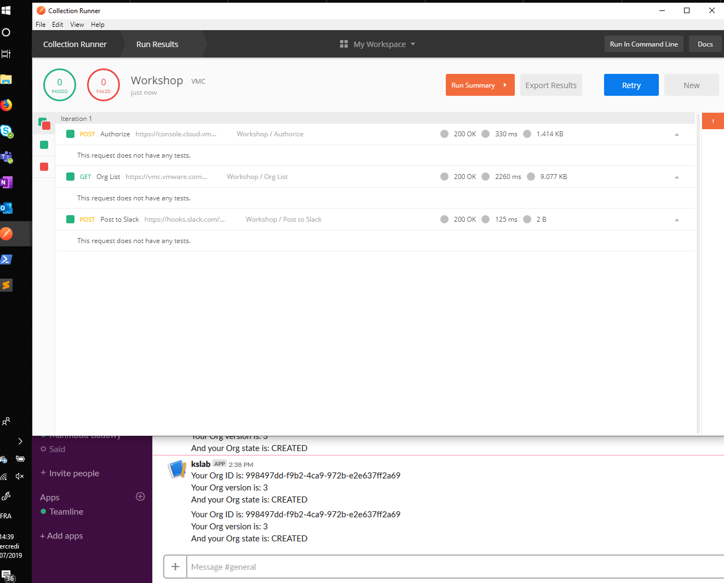724x583 pixels.
Task: Click the Run Summary button
Action: coord(480,85)
